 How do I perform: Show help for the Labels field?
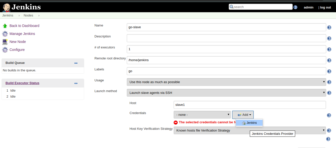click(x=329, y=71)
